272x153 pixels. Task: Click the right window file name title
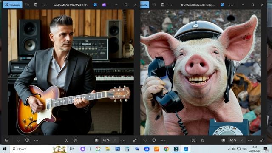(x=198, y=5)
